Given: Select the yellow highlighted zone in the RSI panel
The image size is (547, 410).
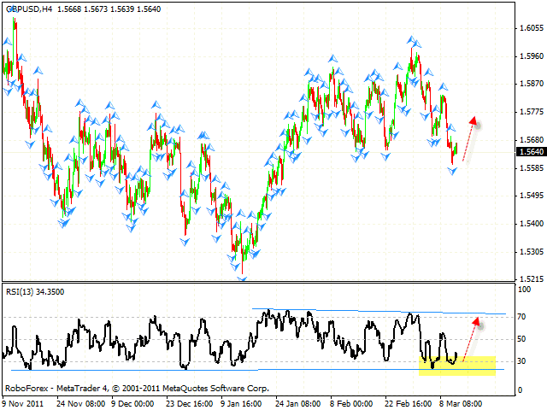Looking at the screenshot, I should pyautogui.click(x=457, y=366).
